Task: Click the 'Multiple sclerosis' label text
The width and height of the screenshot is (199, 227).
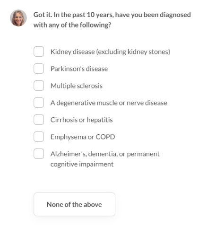Action: click(77, 86)
